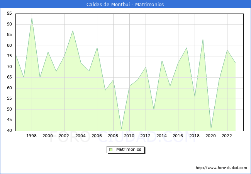Viewport: 251px width, 174px height.
Task: Click the 2017 peak data point
Action: (x=187, y=48)
